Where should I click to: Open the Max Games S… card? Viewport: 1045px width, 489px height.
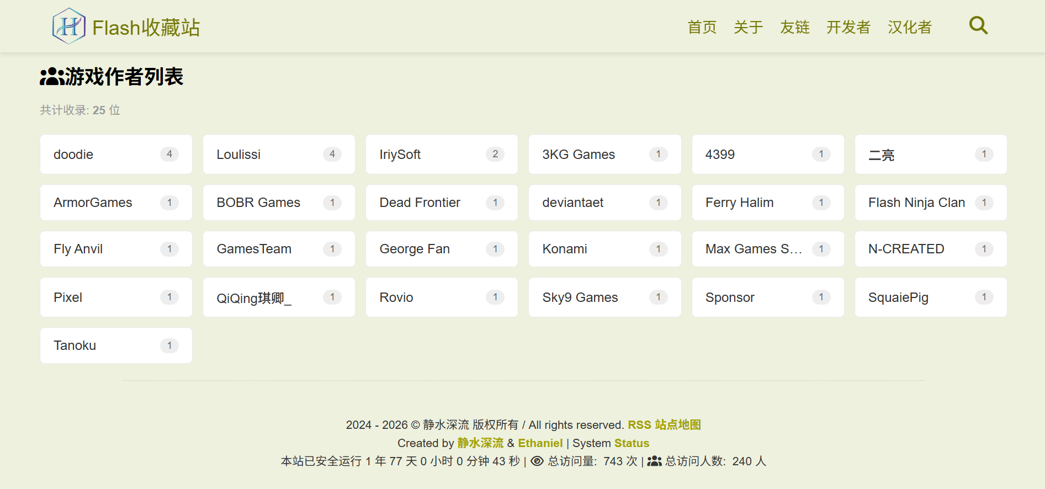(768, 249)
